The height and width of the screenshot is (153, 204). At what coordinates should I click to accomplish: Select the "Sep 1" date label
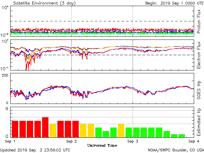tap(10, 141)
